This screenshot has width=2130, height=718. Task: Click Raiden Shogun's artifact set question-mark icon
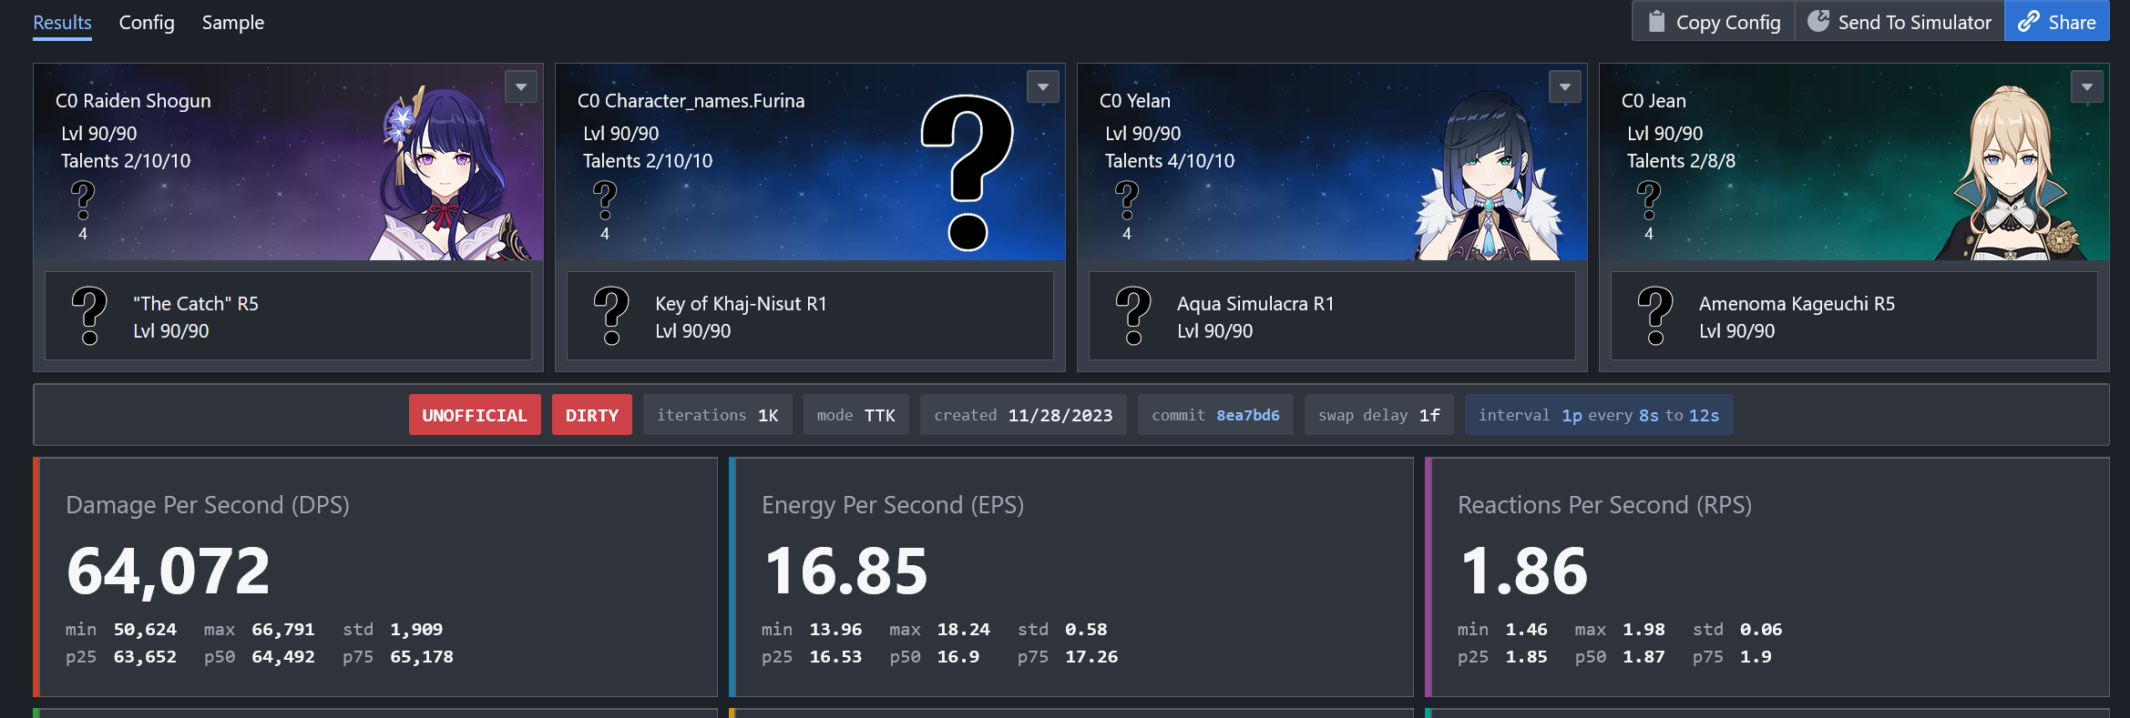pyautogui.click(x=83, y=200)
